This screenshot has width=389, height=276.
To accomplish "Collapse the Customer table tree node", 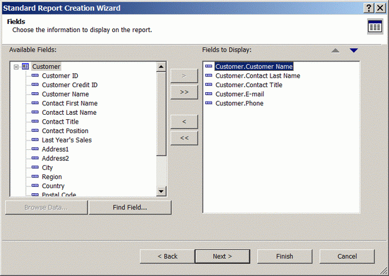I will [16, 66].
